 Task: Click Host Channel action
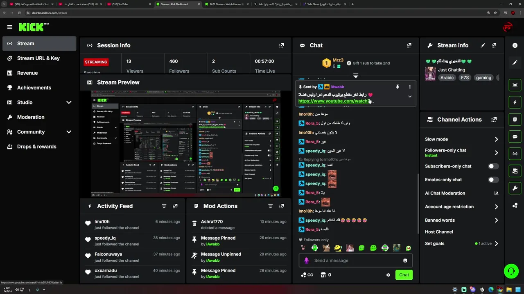[x=439, y=232]
